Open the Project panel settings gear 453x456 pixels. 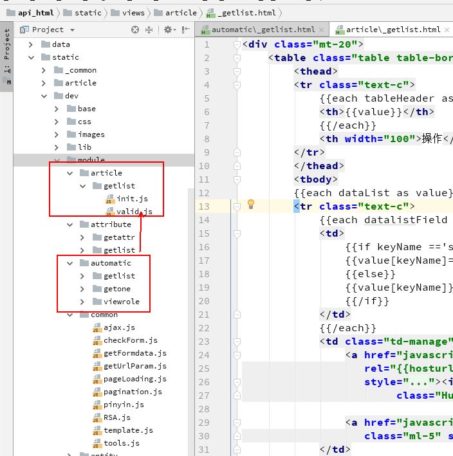click(168, 30)
